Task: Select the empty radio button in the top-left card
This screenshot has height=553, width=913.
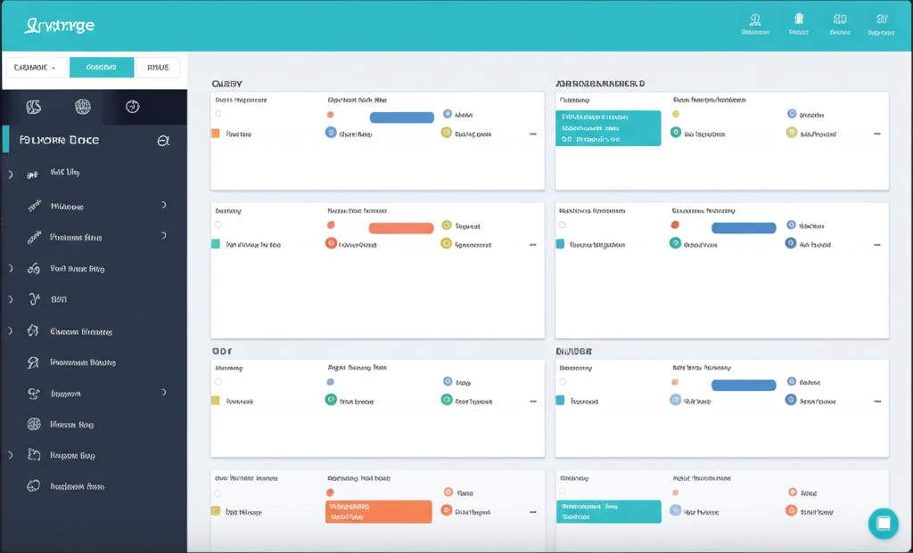Action: click(218, 114)
